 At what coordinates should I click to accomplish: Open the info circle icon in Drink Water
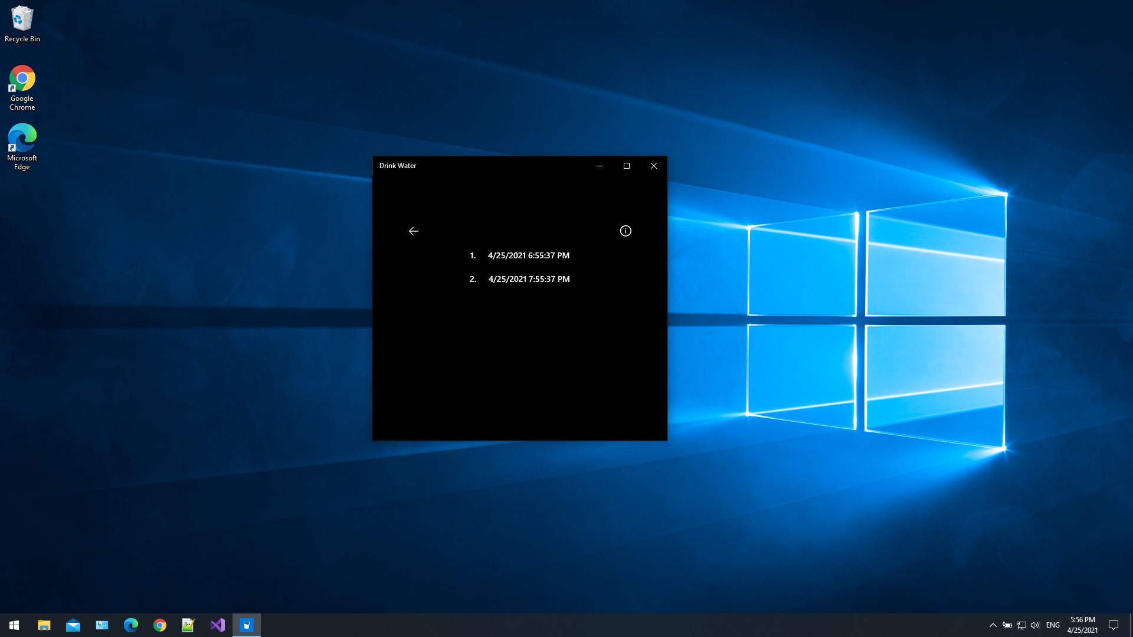pos(626,231)
